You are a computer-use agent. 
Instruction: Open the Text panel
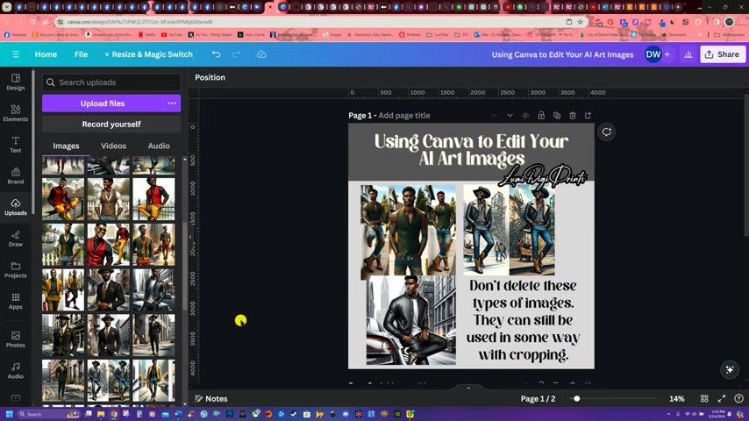15,145
